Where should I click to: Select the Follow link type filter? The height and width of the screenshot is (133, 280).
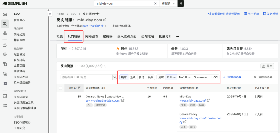[171, 77]
